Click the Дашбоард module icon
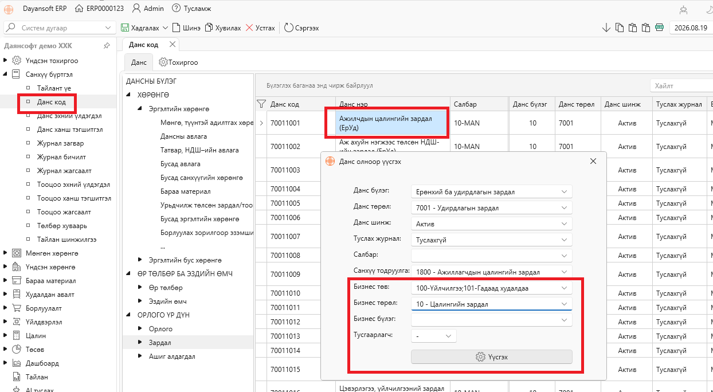This screenshot has width=713, height=392. pos(16,363)
